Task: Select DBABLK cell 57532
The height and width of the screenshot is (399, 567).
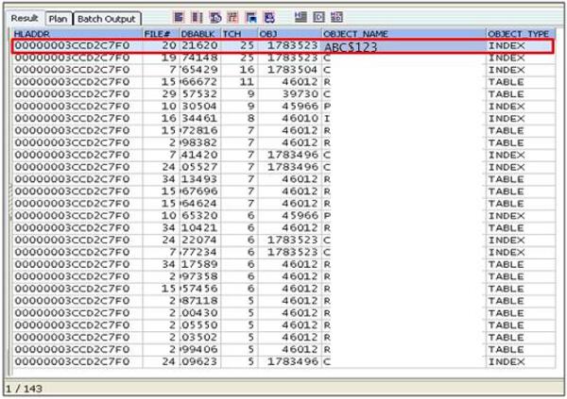Action: tap(200, 94)
